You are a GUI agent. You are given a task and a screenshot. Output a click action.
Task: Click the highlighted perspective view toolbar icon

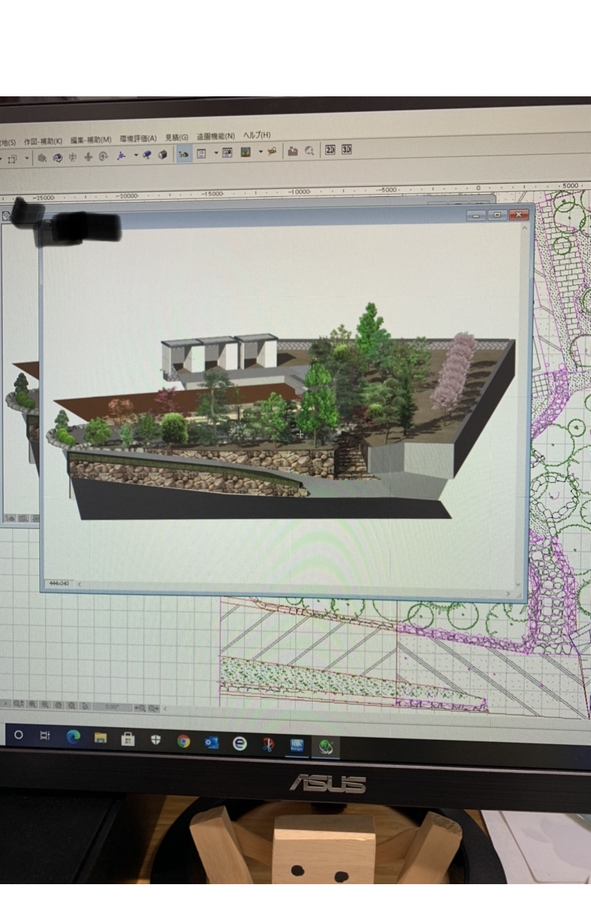(x=184, y=153)
